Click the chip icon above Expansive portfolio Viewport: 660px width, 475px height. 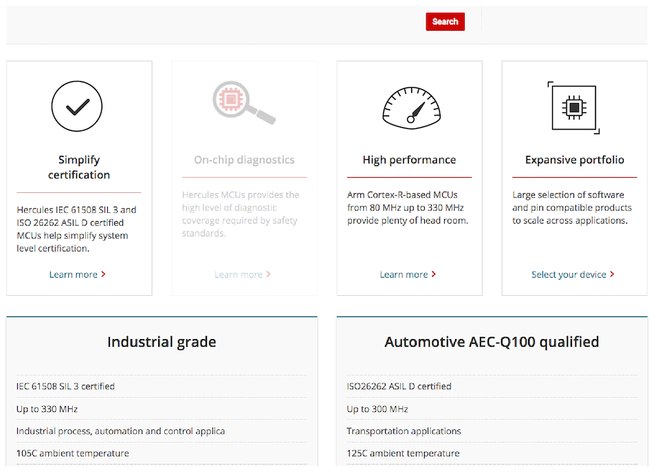(x=573, y=107)
